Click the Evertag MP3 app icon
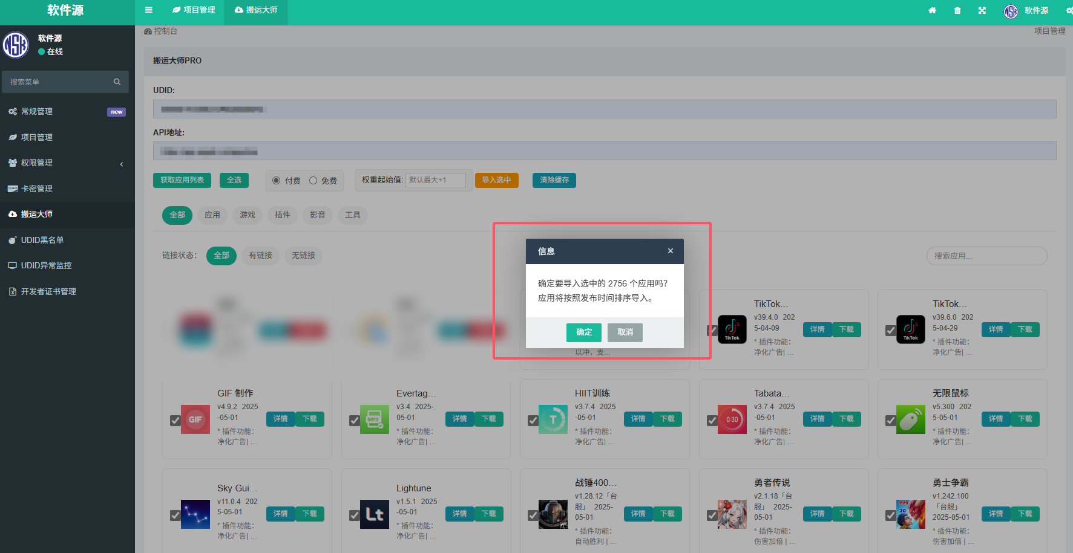Screen dimensions: 1073x553 pos(375,419)
